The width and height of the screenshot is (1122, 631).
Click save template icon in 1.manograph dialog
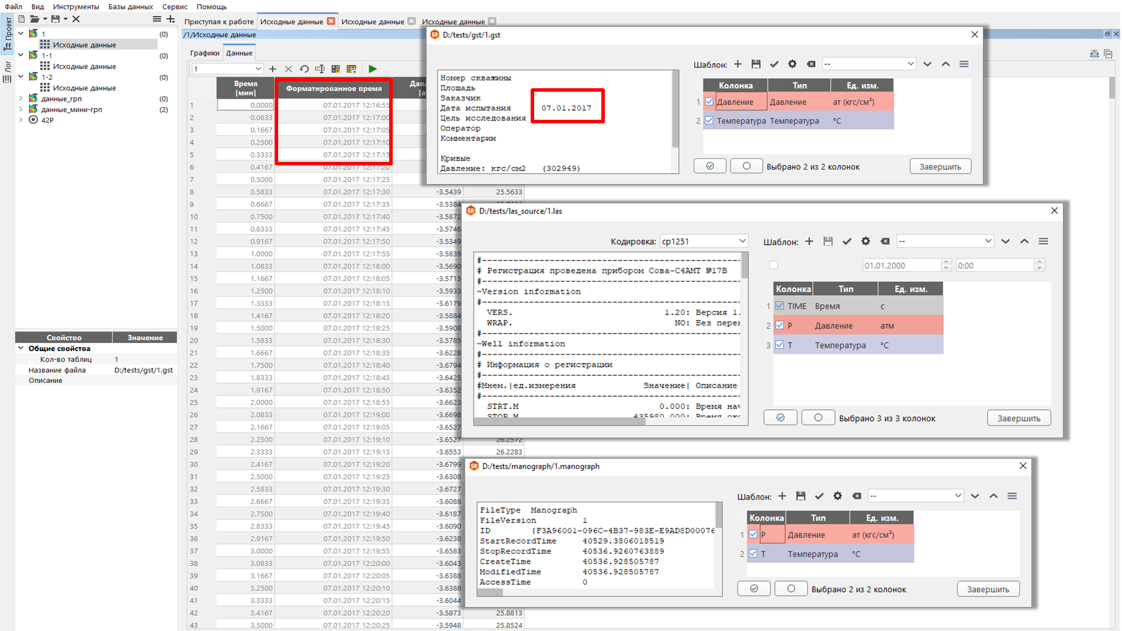801,496
